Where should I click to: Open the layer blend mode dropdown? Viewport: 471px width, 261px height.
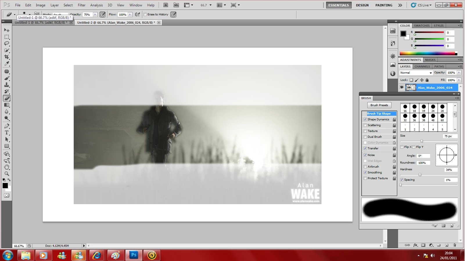point(416,73)
